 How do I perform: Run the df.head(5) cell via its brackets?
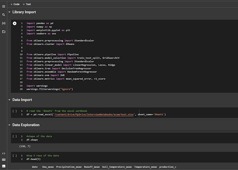(15, 156)
